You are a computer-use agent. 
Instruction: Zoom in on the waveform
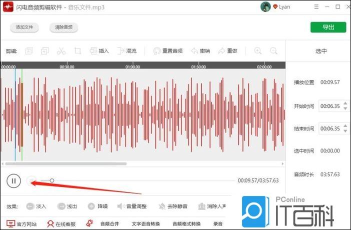click(258, 51)
